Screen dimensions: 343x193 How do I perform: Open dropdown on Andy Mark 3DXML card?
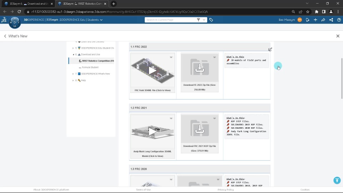coord(171,118)
